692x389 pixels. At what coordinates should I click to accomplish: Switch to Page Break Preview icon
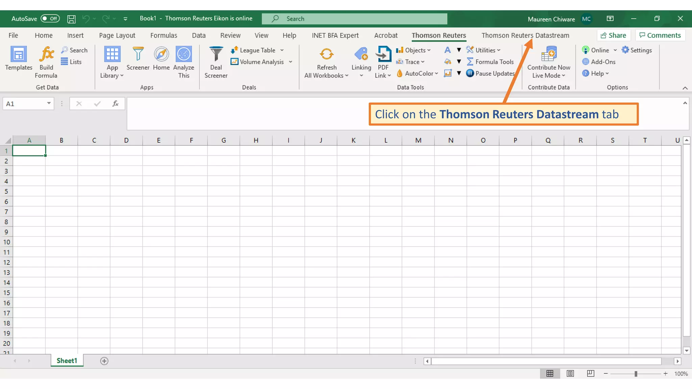pyautogui.click(x=591, y=373)
